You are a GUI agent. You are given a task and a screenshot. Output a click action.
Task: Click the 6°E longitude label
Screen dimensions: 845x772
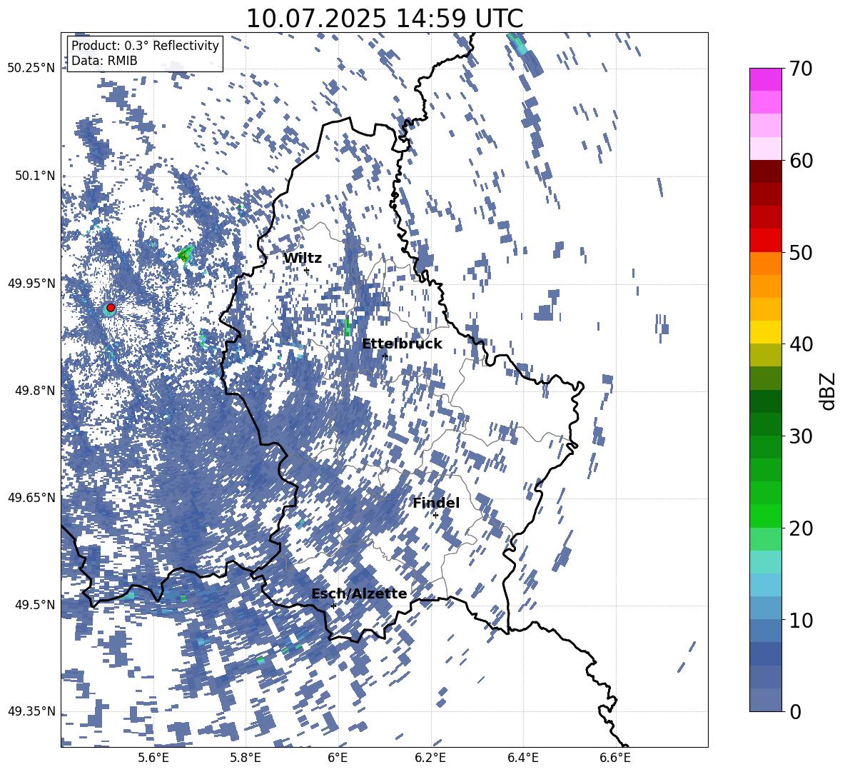click(x=338, y=758)
